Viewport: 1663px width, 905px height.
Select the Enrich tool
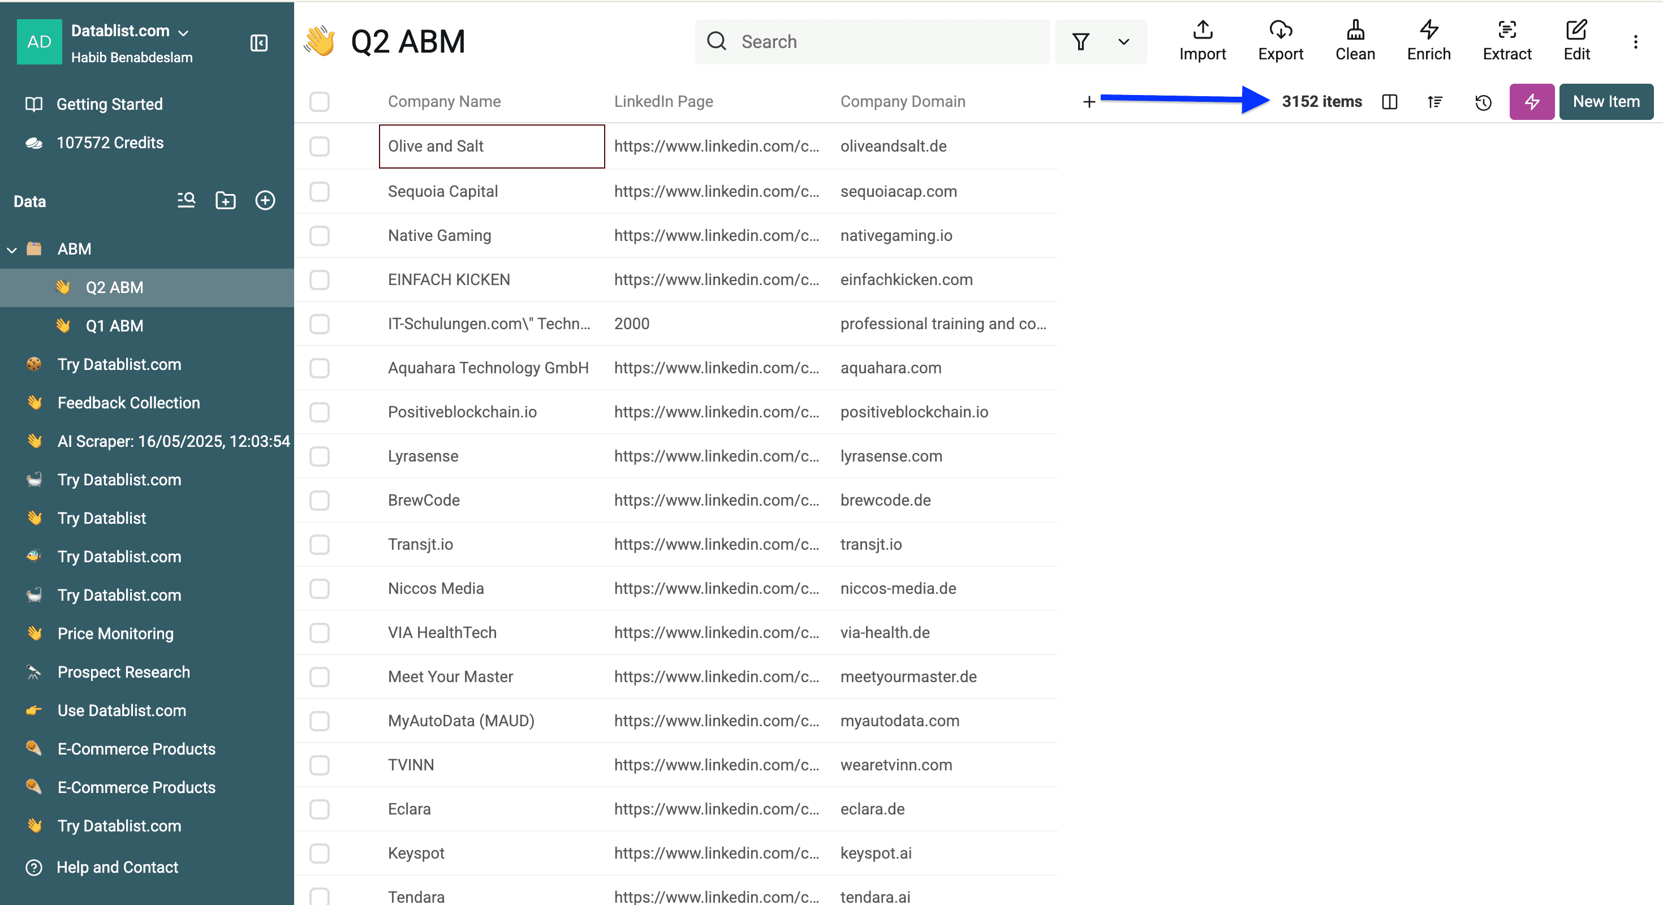tap(1429, 41)
